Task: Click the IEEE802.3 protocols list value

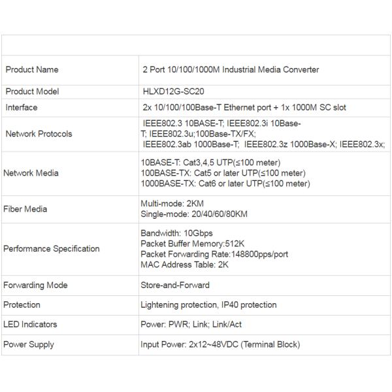Action: coord(263,133)
